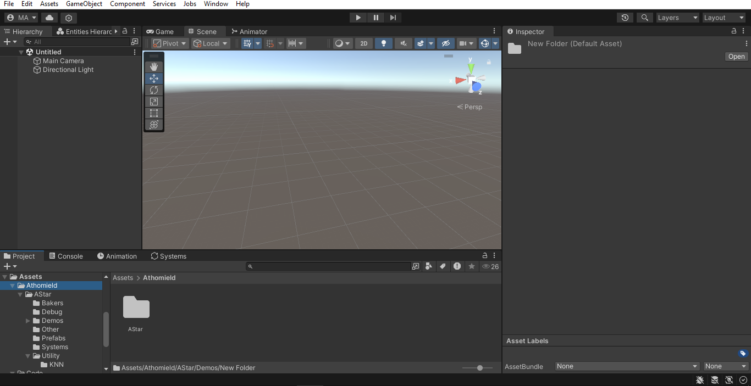This screenshot has width=751, height=386.
Task: Toggle 2D view mode in Scene
Action: [x=363, y=43]
